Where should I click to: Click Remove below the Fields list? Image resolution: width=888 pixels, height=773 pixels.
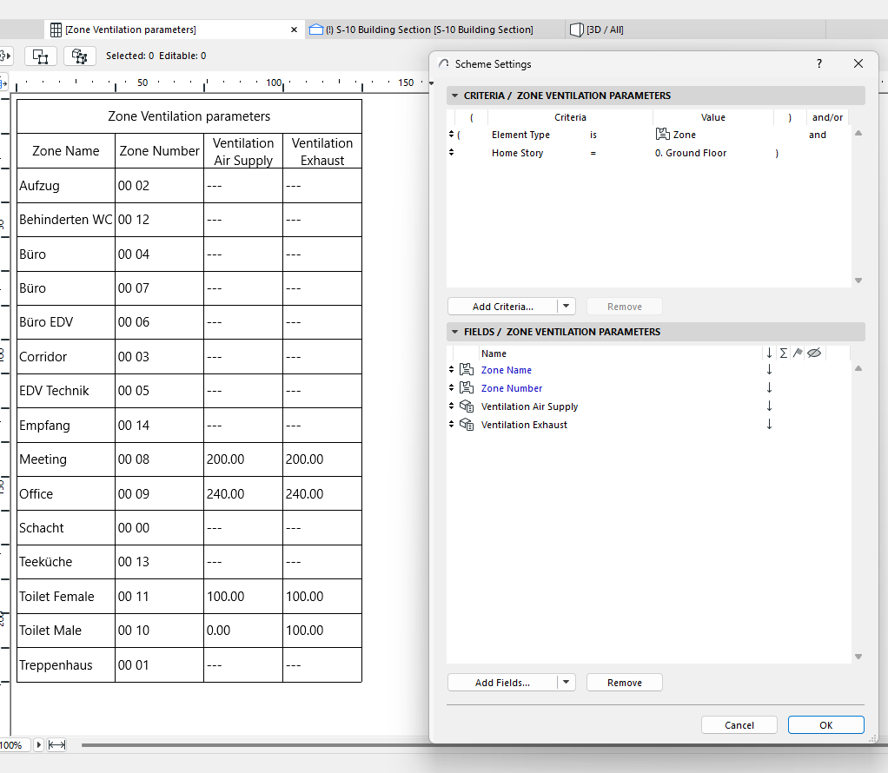(624, 682)
